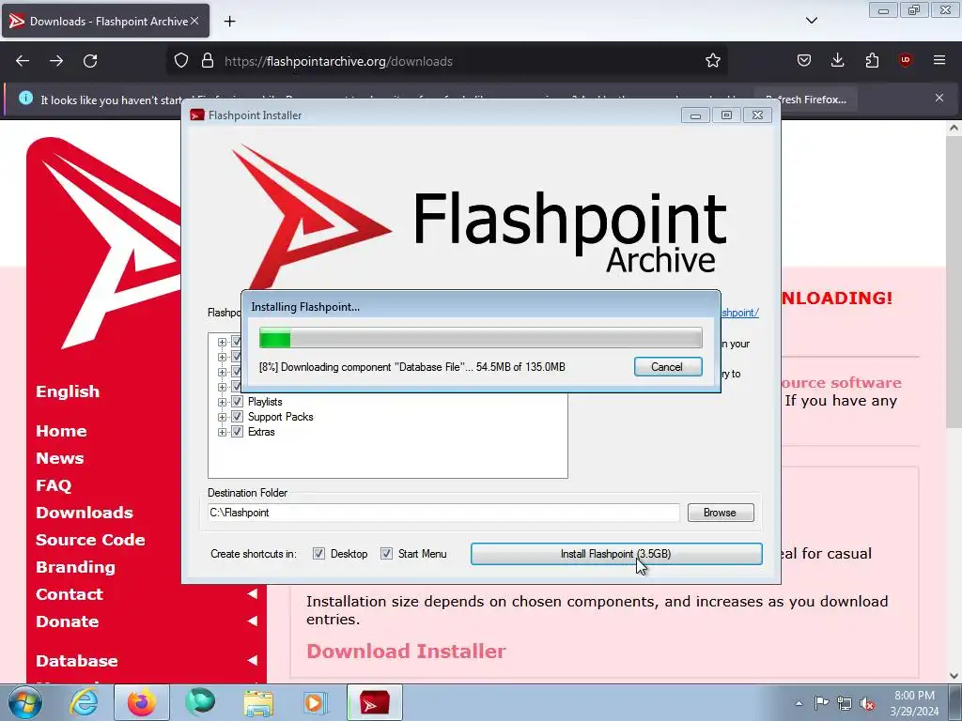
Task: Open Windows Media Player taskbar icon
Action: pos(317,702)
